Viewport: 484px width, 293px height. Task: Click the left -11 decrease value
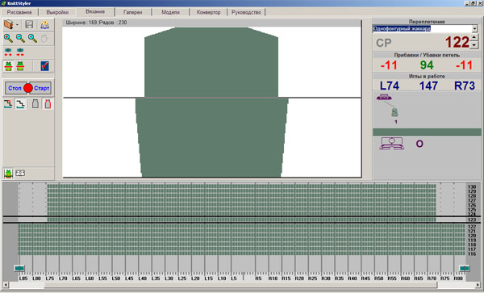pos(389,65)
